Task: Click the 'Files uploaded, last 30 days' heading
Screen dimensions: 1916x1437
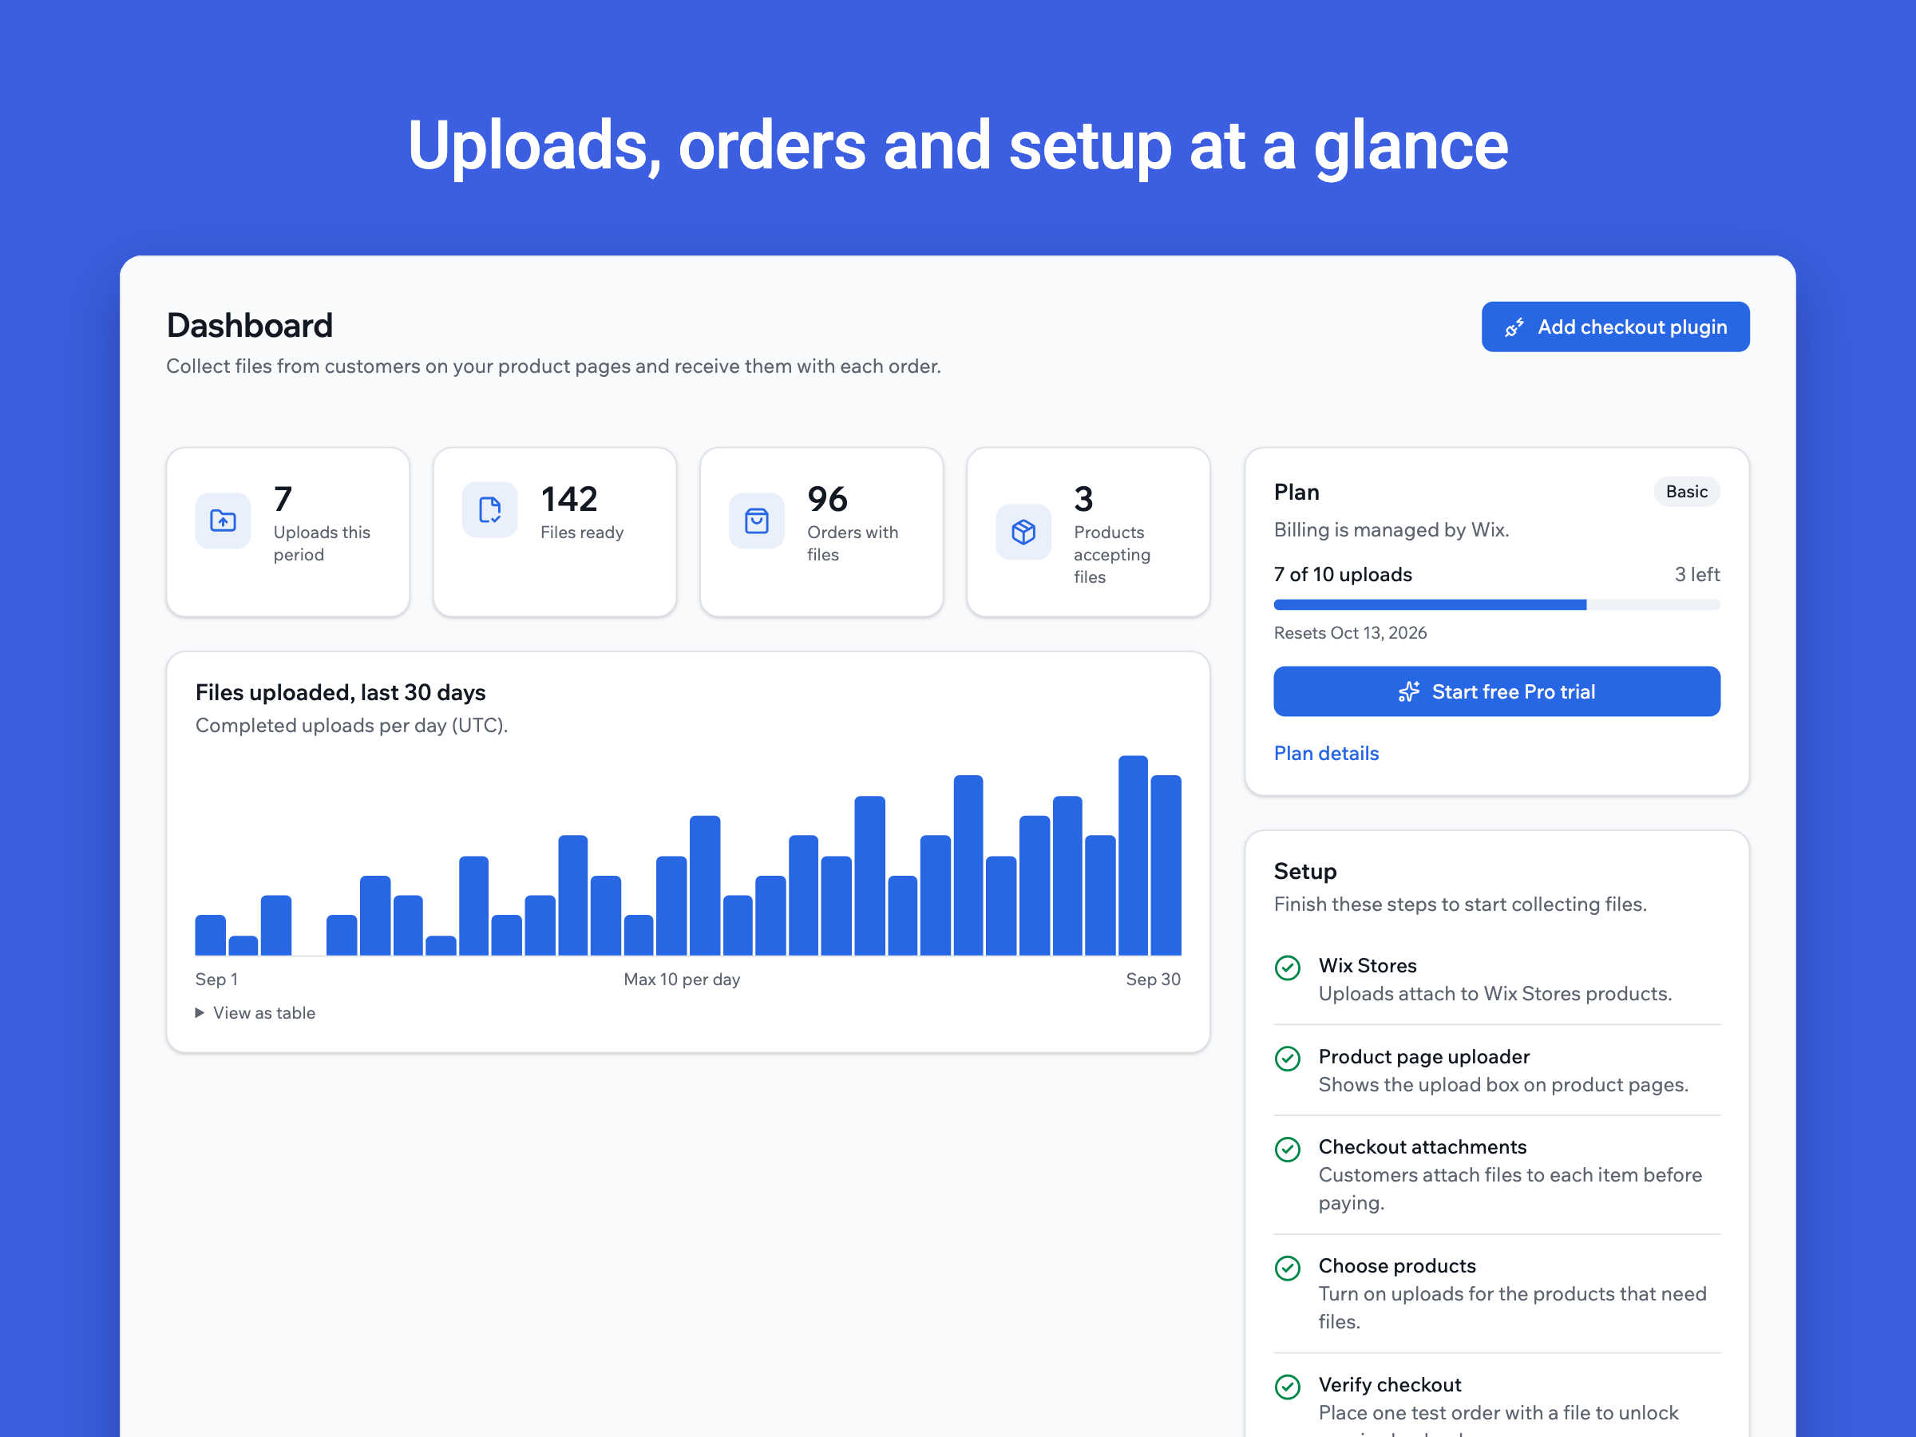Action: [340, 692]
